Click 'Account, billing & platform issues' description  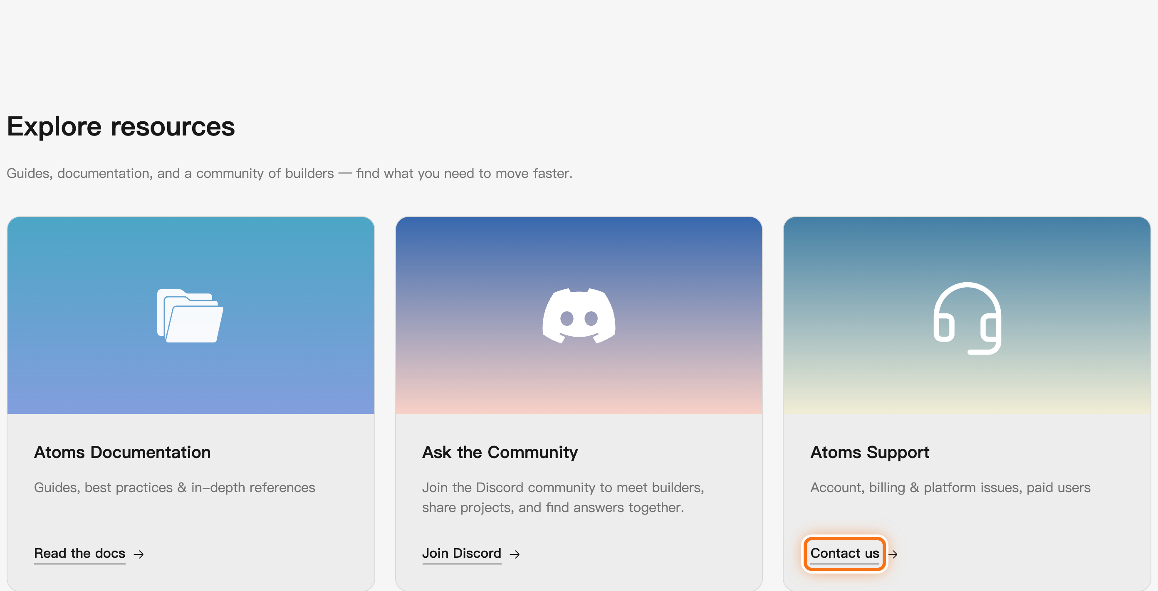(x=950, y=488)
